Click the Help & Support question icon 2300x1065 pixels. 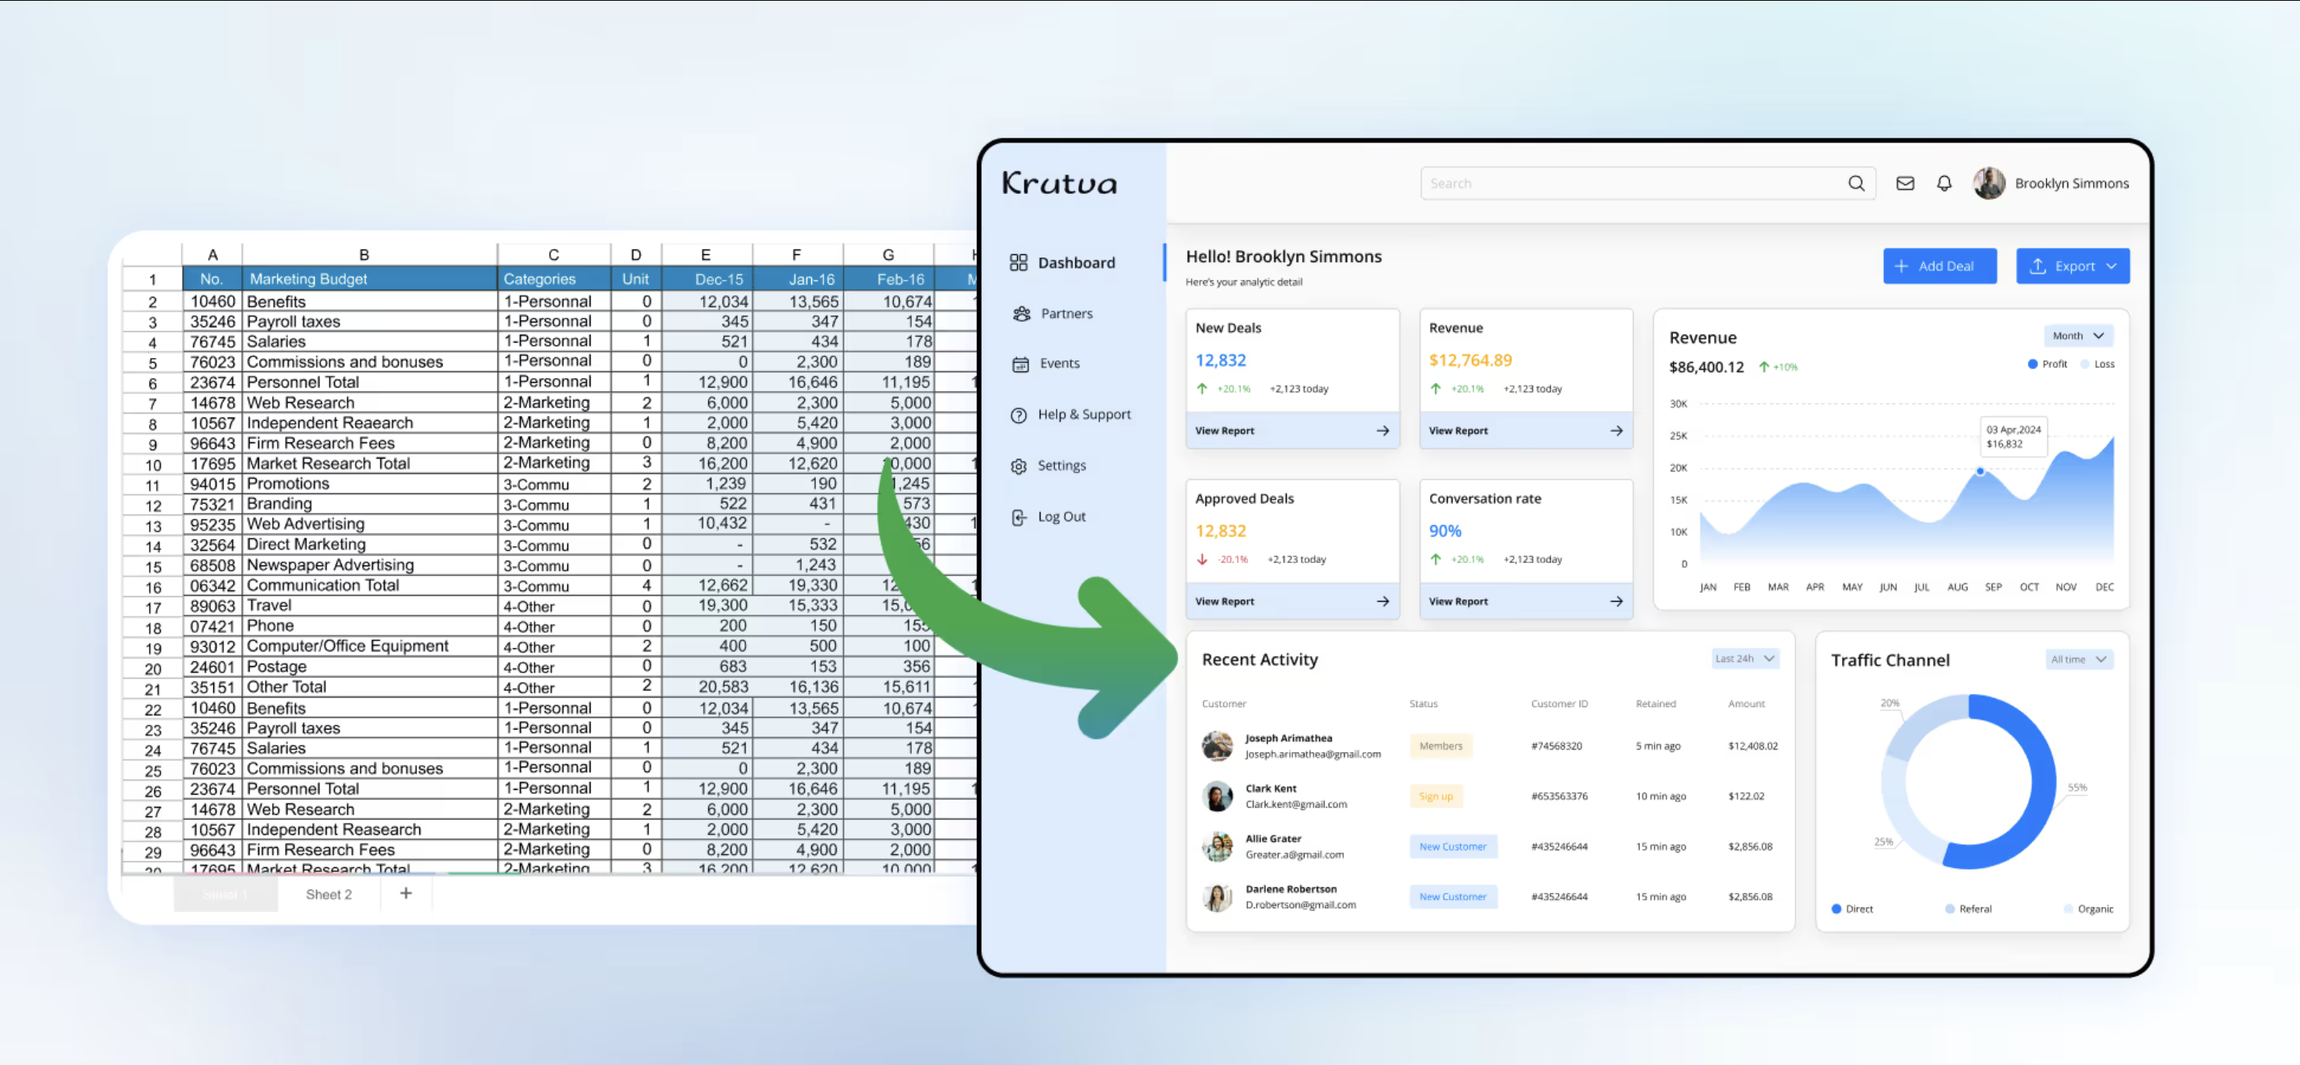(1019, 415)
